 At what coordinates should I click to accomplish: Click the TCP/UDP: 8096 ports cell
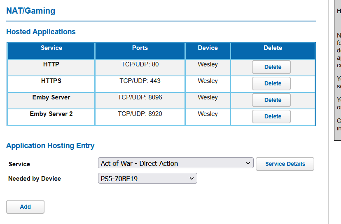pyautogui.click(x=140, y=97)
